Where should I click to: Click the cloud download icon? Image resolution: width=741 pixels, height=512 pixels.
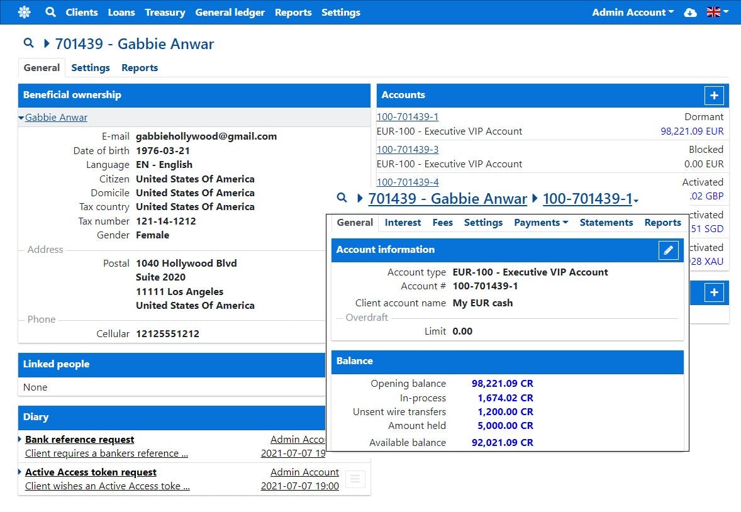[690, 13]
